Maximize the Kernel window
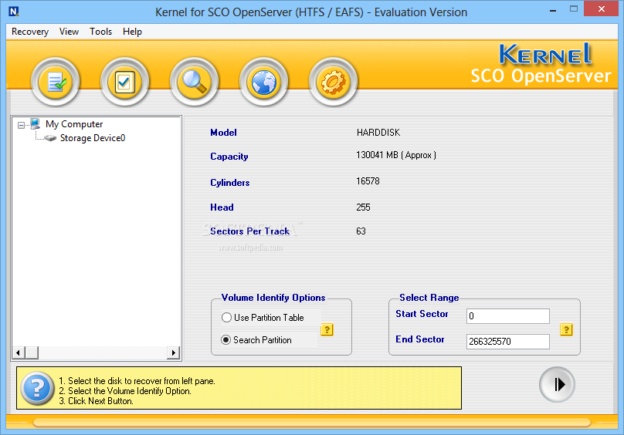 click(x=574, y=8)
